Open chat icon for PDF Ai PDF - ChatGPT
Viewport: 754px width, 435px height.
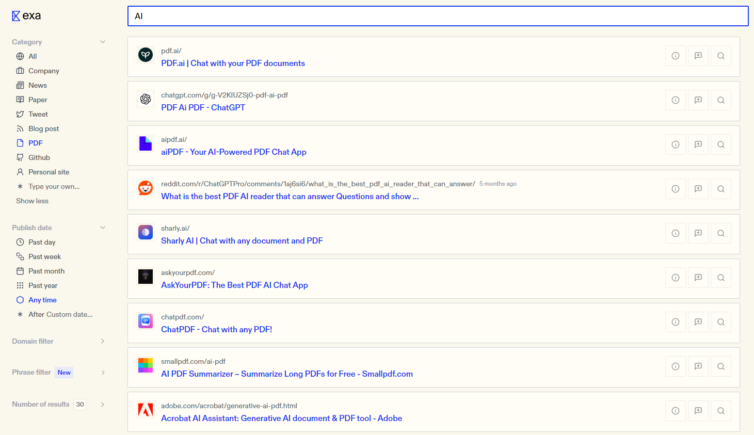point(698,100)
